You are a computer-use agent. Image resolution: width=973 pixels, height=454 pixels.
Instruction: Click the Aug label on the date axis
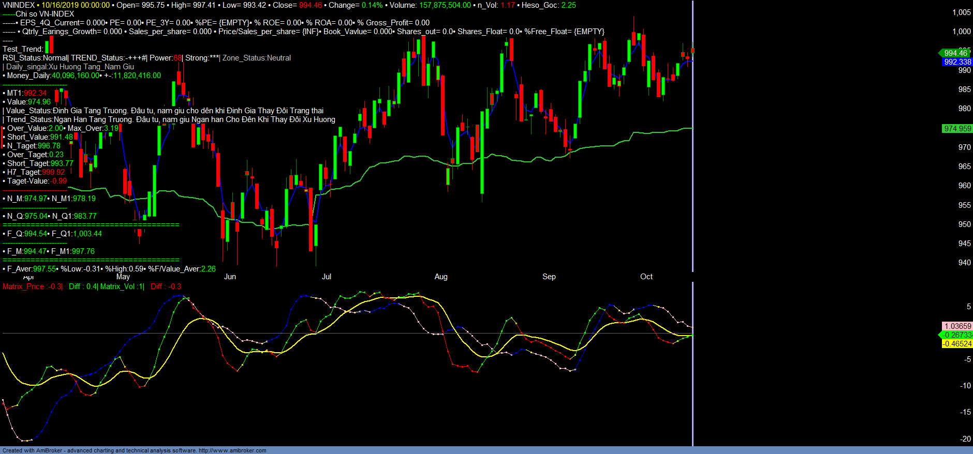pyautogui.click(x=441, y=277)
